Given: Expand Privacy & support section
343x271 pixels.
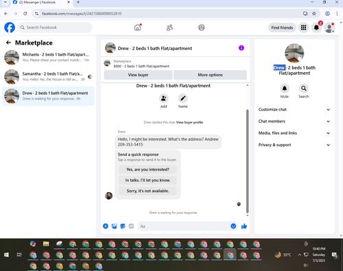Looking at the screenshot, I should 294,145.
